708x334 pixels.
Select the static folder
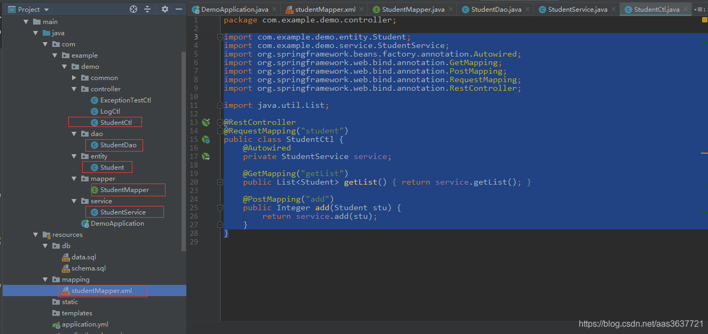click(x=69, y=302)
